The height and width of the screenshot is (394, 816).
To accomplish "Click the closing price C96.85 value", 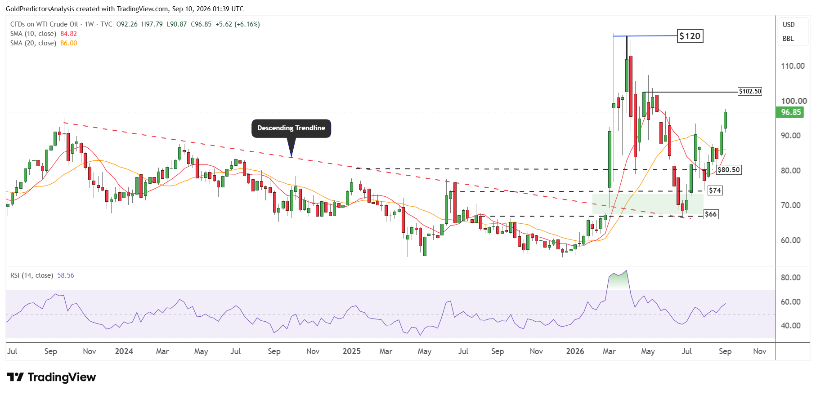I will [201, 24].
